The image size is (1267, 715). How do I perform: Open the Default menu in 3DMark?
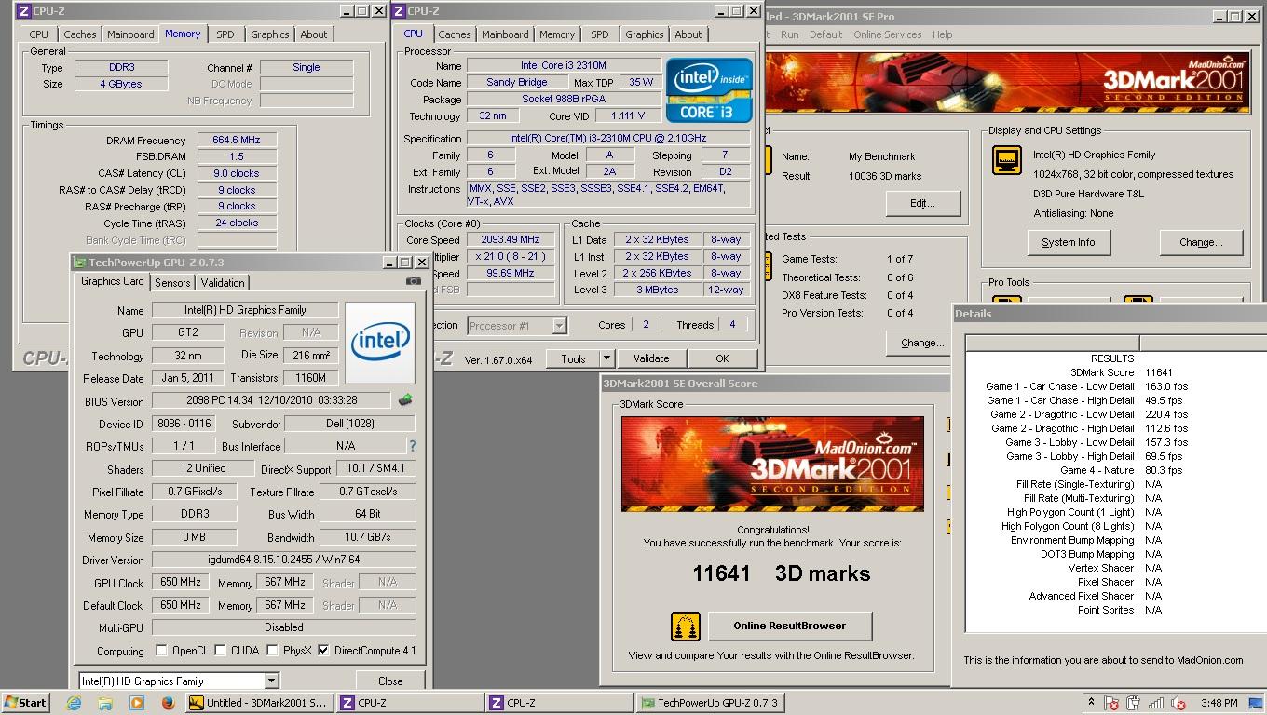click(x=825, y=34)
